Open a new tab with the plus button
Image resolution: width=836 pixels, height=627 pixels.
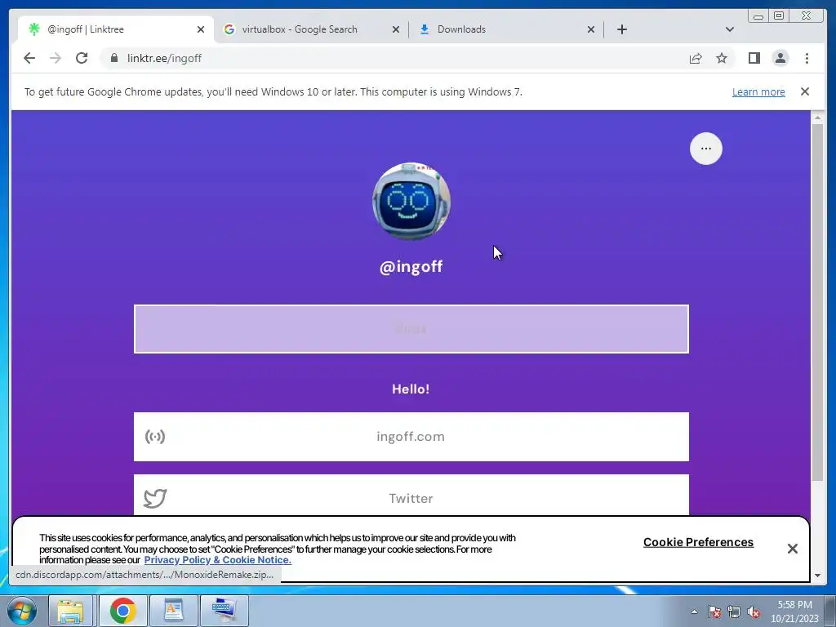(x=621, y=29)
